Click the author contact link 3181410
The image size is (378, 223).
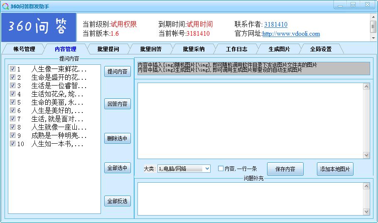275,25
